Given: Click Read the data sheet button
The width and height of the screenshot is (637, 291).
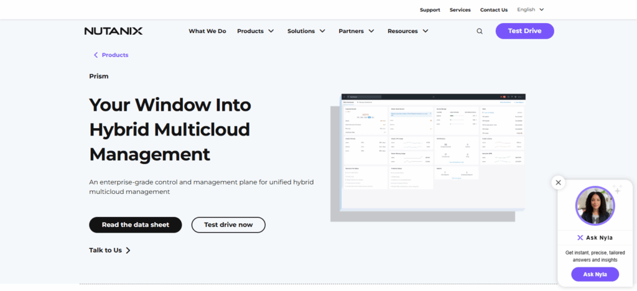Looking at the screenshot, I should 135,224.
